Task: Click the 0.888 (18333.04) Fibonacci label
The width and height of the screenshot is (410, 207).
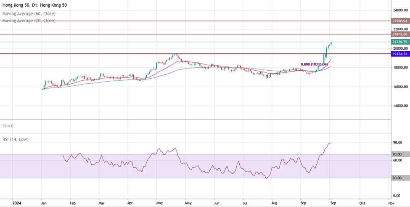Action: pos(314,64)
